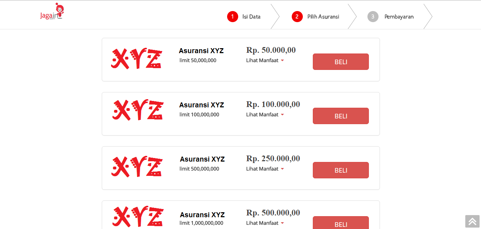The width and height of the screenshot is (481, 229).
Task: Click the step 3 gray circle
Action: (x=373, y=16)
